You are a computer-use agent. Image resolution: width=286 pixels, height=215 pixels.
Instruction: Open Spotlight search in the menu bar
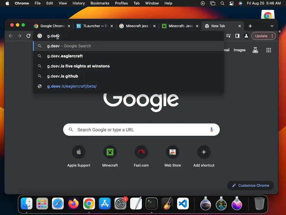tap(222, 3)
